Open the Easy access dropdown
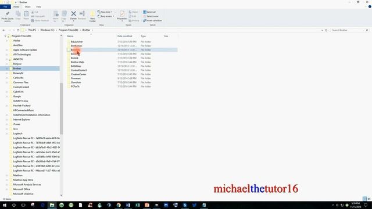Image resolution: width=372 pixels, height=209 pixels. click(106, 16)
